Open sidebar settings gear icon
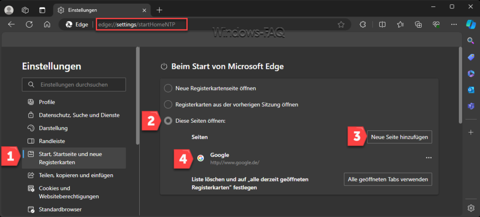480x217 pixels. pyautogui.click(x=471, y=208)
